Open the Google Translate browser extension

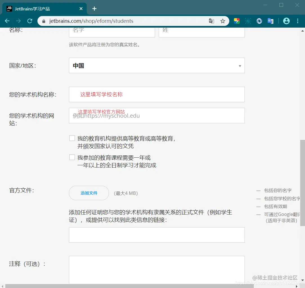click(x=271, y=21)
